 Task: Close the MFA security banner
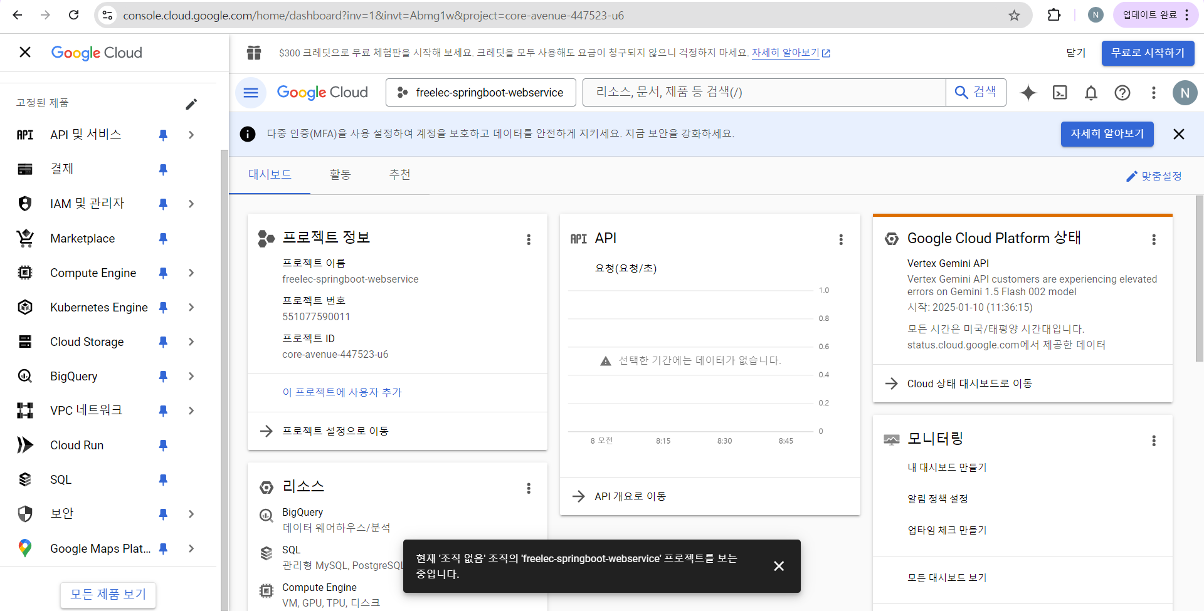(1179, 134)
